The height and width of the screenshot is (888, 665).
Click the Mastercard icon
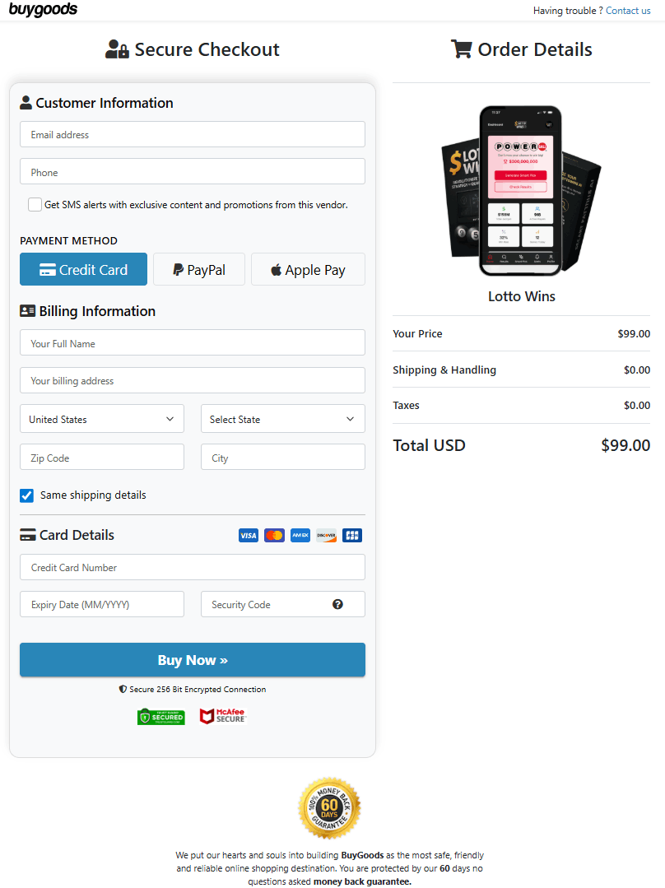[x=274, y=536]
